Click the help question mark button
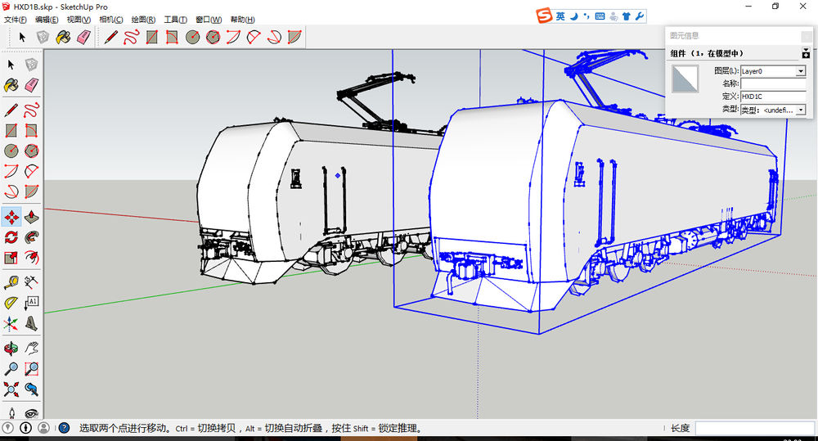This screenshot has height=441, width=818. click(x=64, y=428)
